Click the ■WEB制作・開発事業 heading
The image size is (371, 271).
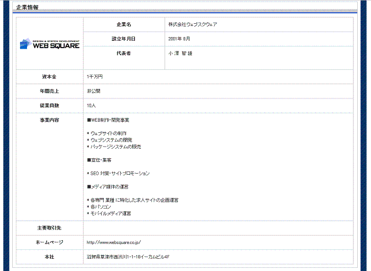(x=108, y=120)
